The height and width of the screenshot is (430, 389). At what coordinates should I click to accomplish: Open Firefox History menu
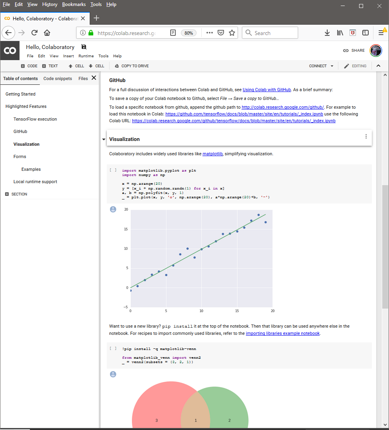coord(50,4)
